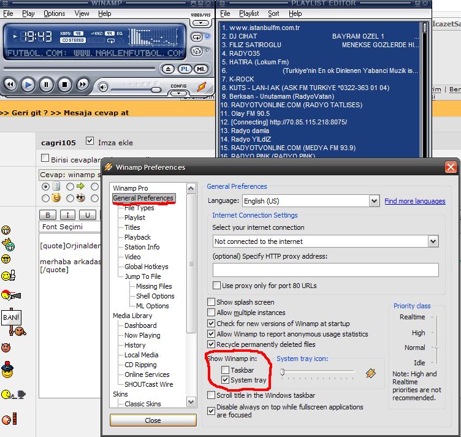
Task: Click the HTTP proxy address field
Action: 326,270
